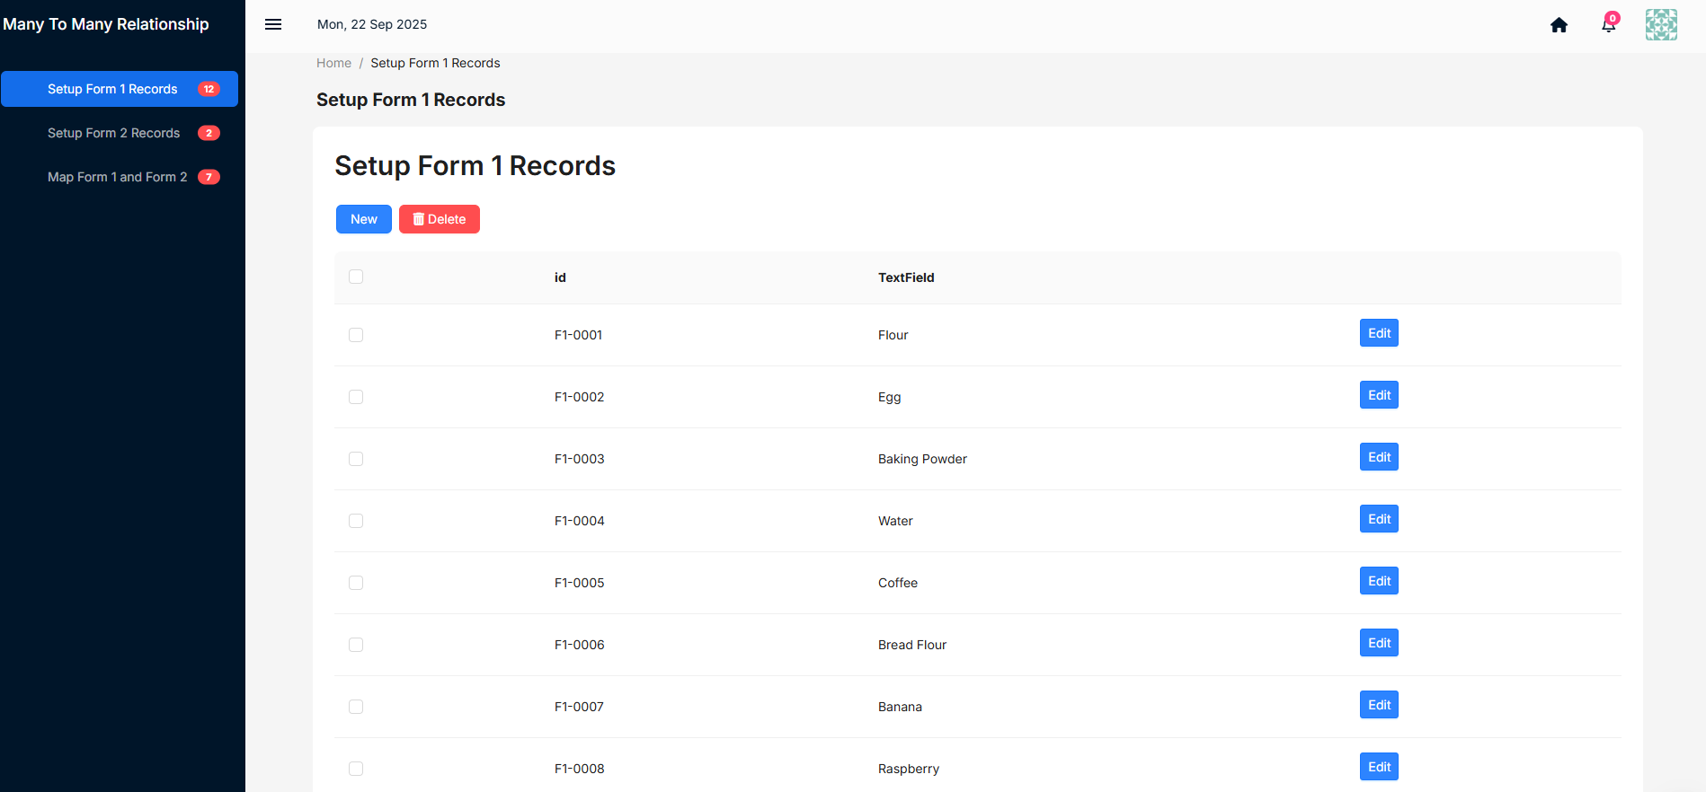The image size is (1706, 792).
Task: Click the 2 badge on Form 2 Records
Action: (209, 133)
